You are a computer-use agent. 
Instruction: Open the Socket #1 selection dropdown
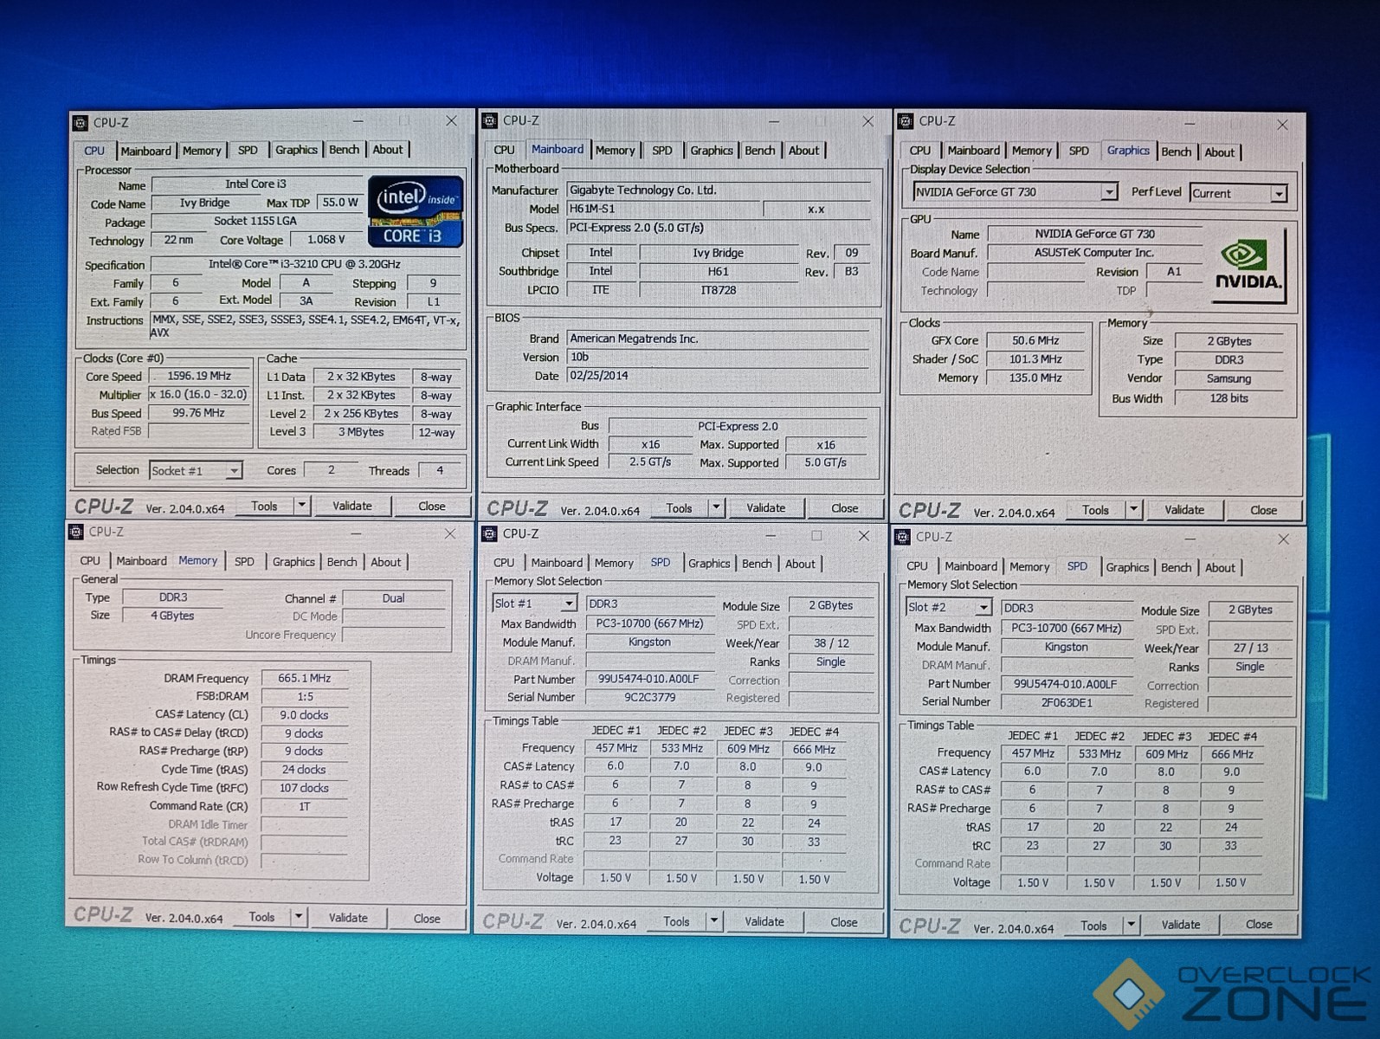[233, 471]
